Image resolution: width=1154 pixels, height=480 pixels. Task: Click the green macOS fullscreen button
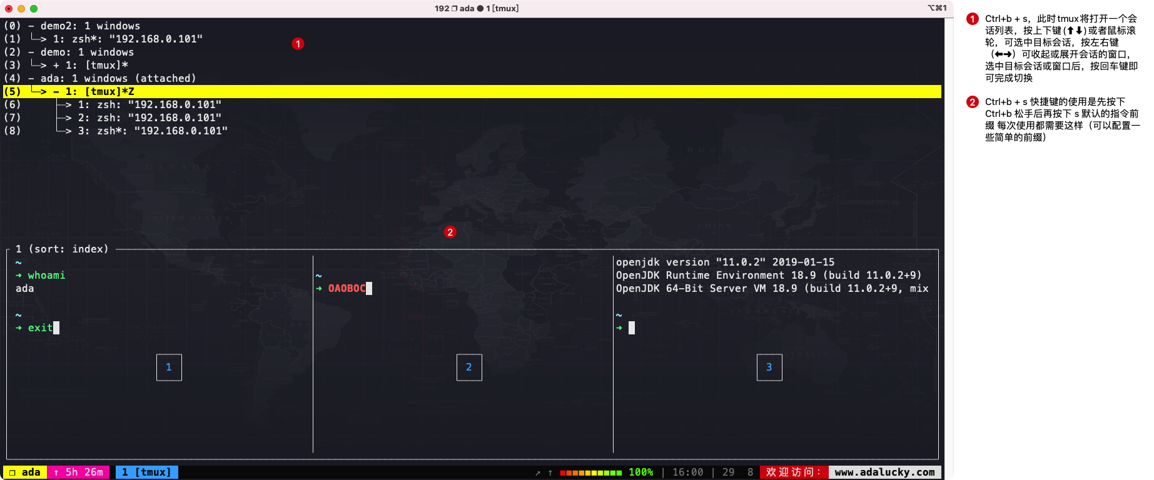click(x=34, y=9)
